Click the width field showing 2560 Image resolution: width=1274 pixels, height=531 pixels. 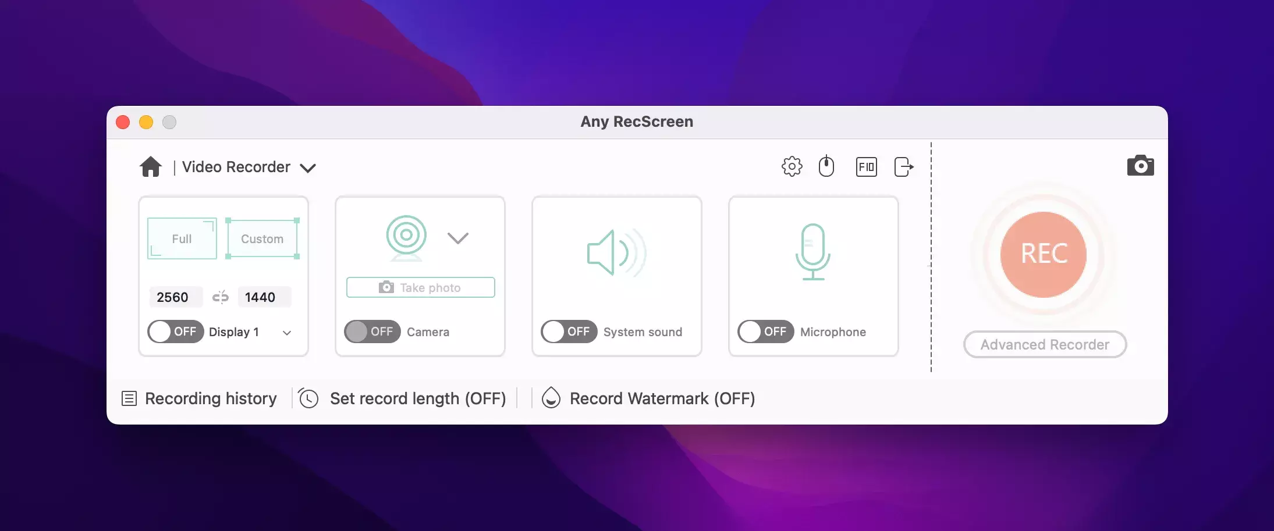pos(175,297)
